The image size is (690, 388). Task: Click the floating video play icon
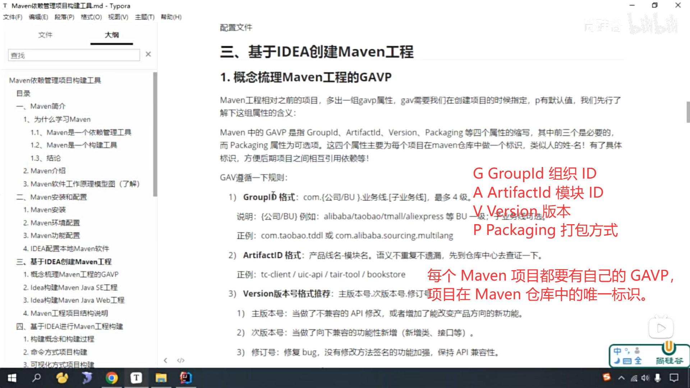point(661,328)
